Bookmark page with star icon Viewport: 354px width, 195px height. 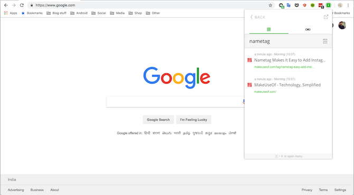pyautogui.click(x=270, y=5)
